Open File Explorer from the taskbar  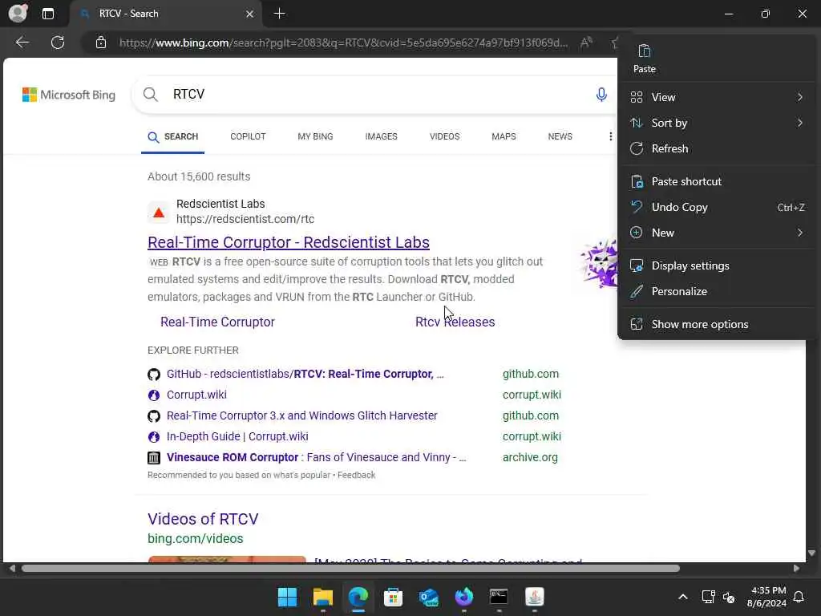click(322, 597)
